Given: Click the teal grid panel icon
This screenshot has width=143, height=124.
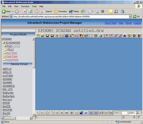Looking at the screenshot, I should point(96,36).
